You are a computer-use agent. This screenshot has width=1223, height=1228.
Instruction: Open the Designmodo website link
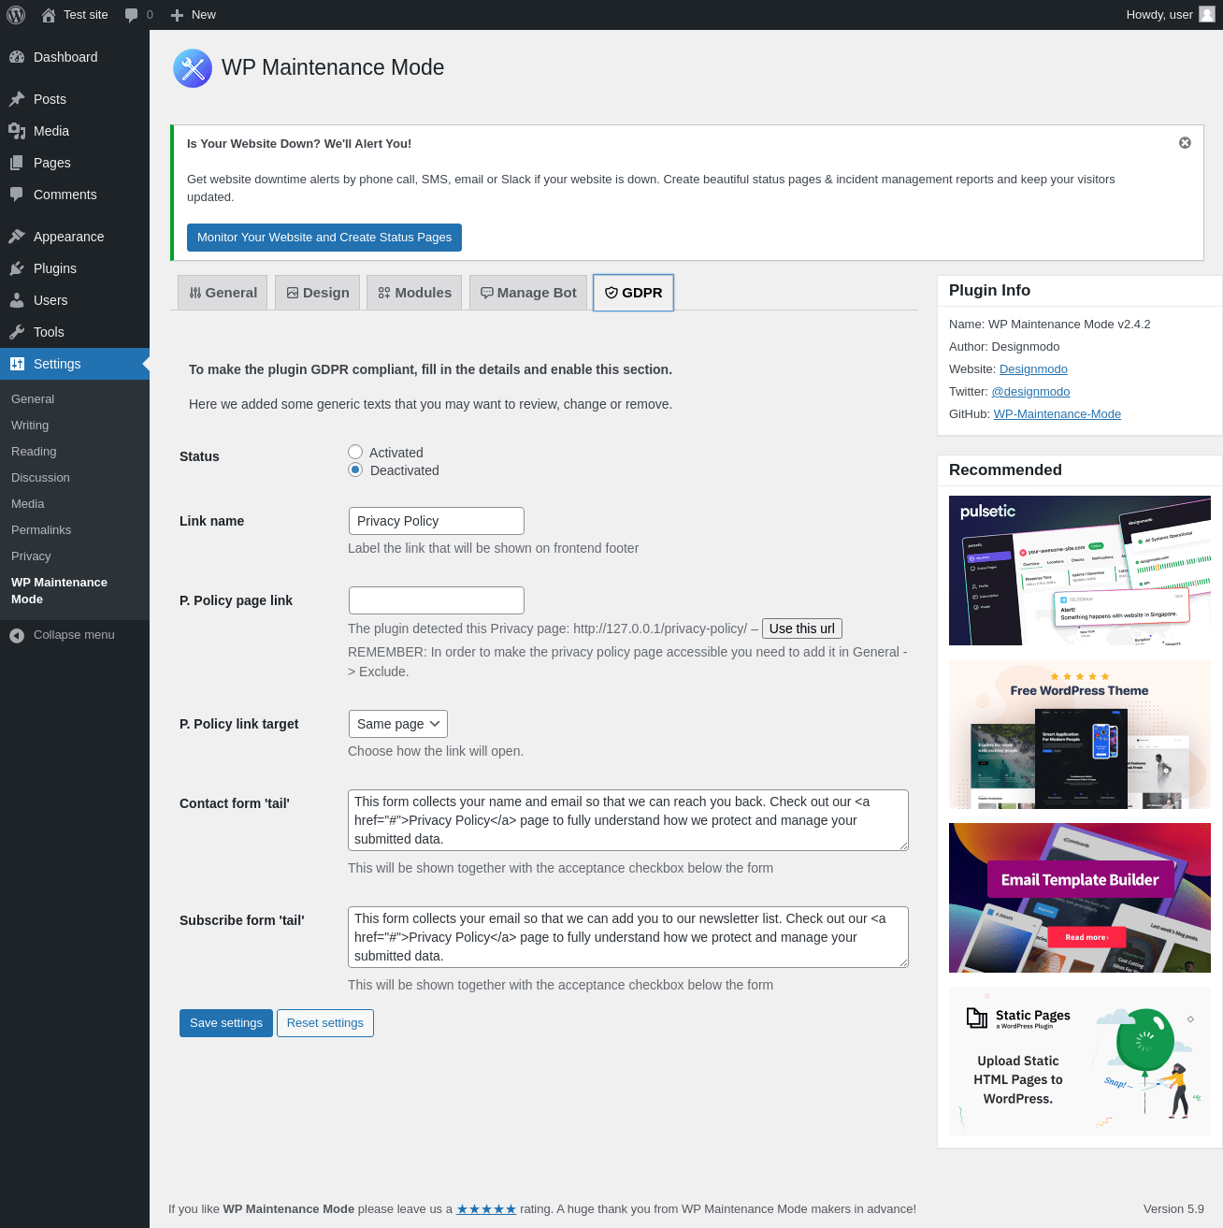pyautogui.click(x=1033, y=369)
